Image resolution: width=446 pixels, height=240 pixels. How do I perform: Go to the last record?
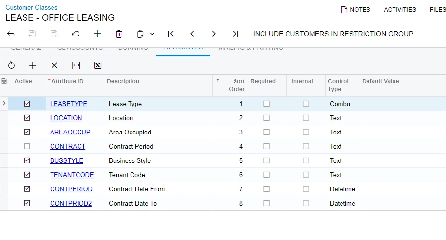[236, 34]
